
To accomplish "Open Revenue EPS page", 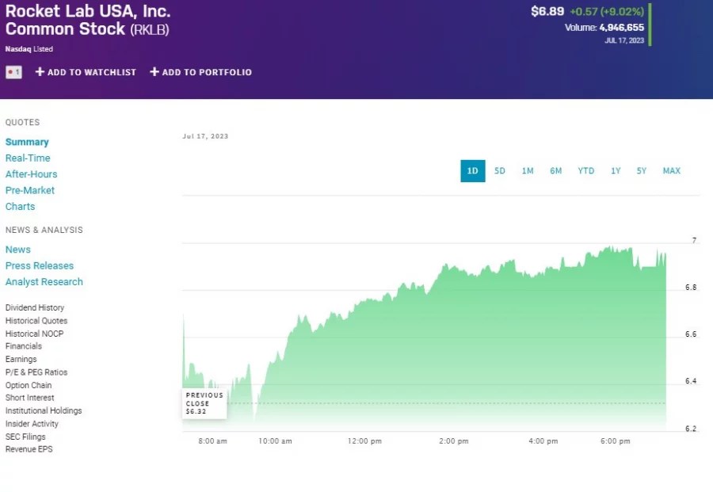I will 29,449.
